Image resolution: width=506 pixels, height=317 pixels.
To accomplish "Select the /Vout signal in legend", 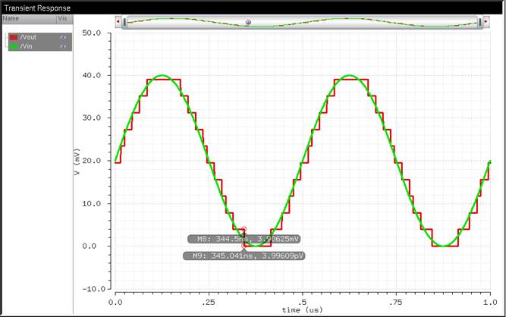I will pyautogui.click(x=32, y=36).
